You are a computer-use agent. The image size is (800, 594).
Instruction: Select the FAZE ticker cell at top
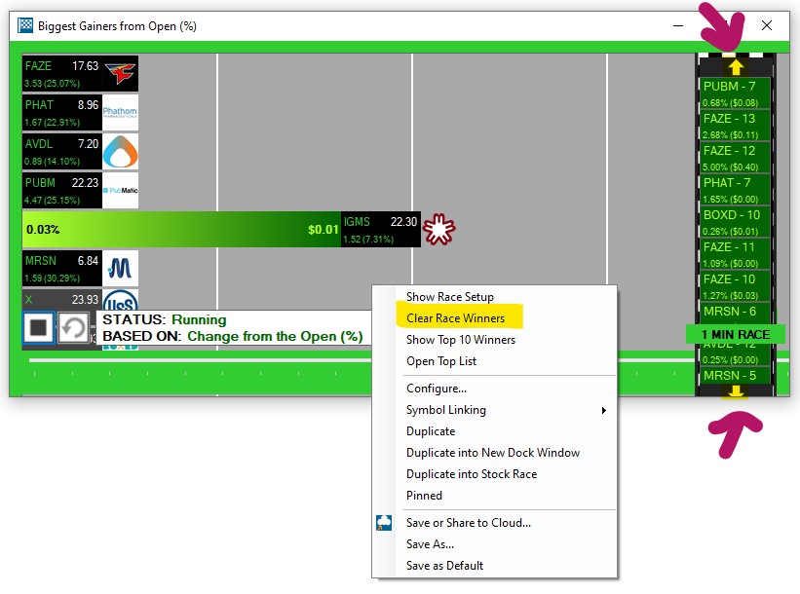coord(61,73)
